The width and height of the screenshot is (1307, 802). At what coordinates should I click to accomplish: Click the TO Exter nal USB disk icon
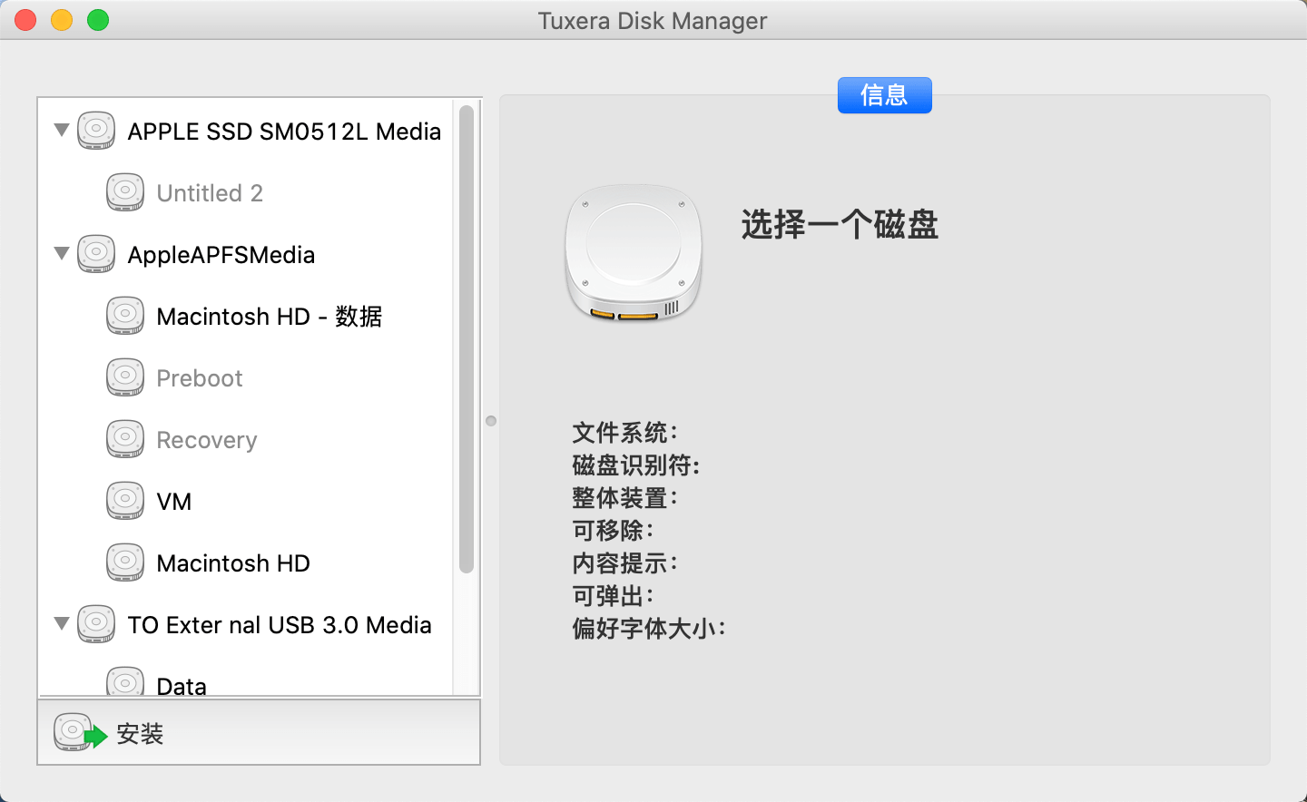[x=96, y=624]
